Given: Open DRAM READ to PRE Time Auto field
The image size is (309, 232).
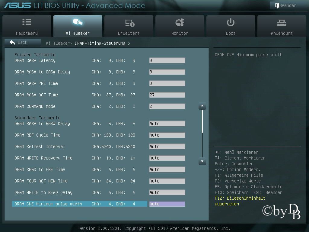Looking at the screenshot, I should coord(167,169).
